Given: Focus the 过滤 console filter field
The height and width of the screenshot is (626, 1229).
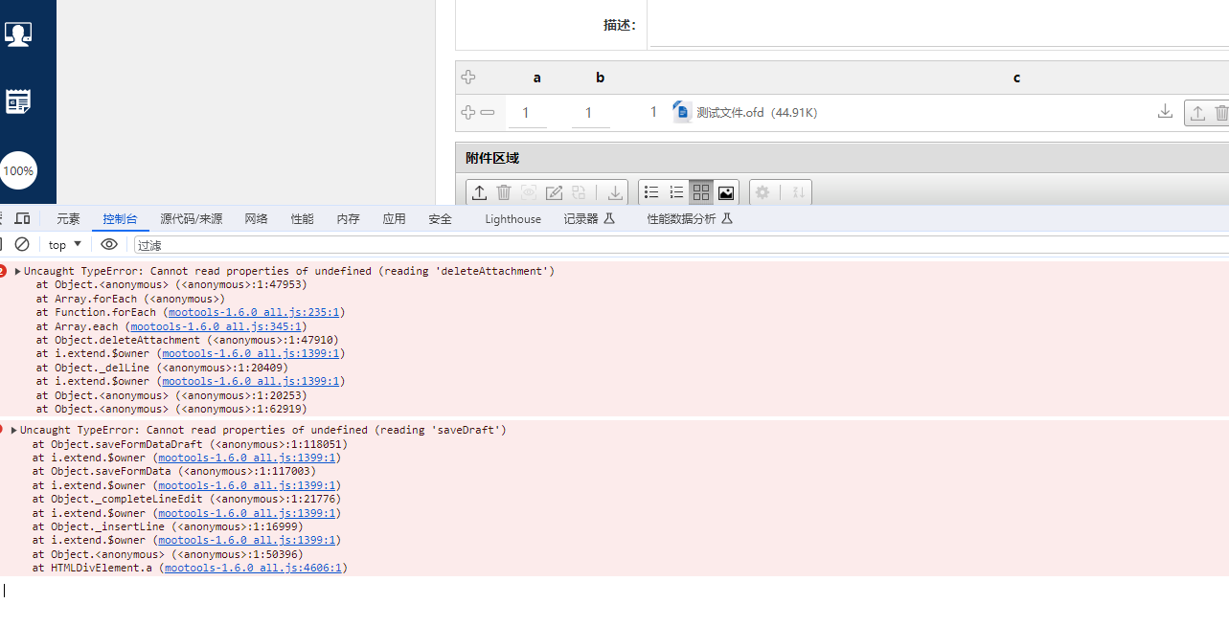Looking at the screenshot, I should point(680,245).
